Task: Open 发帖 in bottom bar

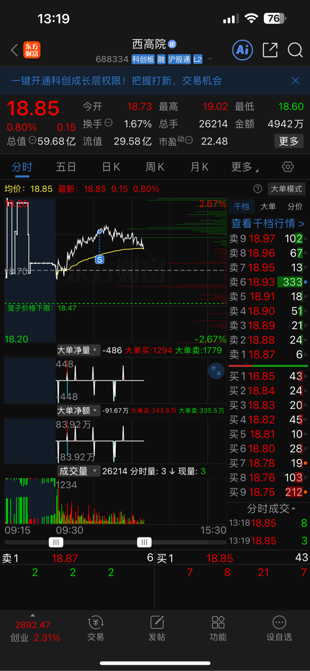Action: (157, 629)
